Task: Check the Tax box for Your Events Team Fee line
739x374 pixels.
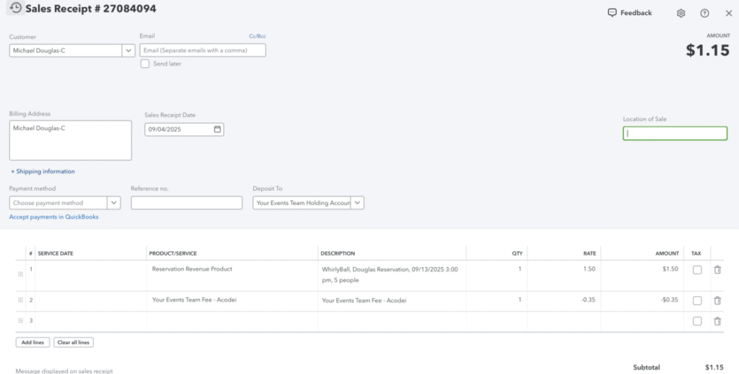Action: pos(697,300)
